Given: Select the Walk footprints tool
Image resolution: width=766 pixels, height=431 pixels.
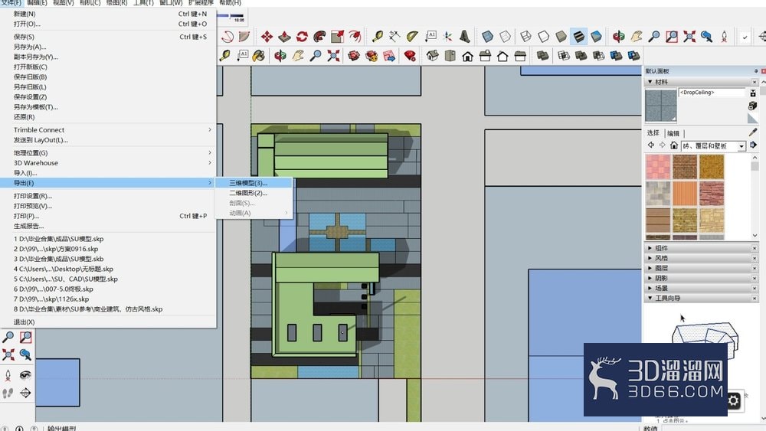Looking at the screenshot, I should pyautogui.click(x=8, y=393).
